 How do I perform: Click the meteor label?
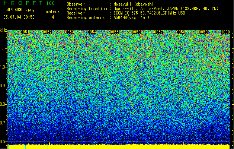[53, 12]
